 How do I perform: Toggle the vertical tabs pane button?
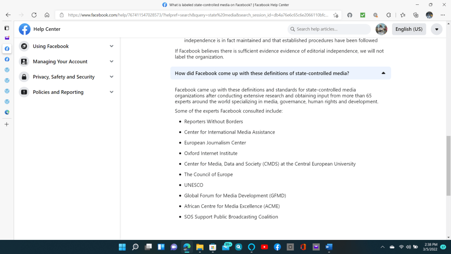pos(7,28)
